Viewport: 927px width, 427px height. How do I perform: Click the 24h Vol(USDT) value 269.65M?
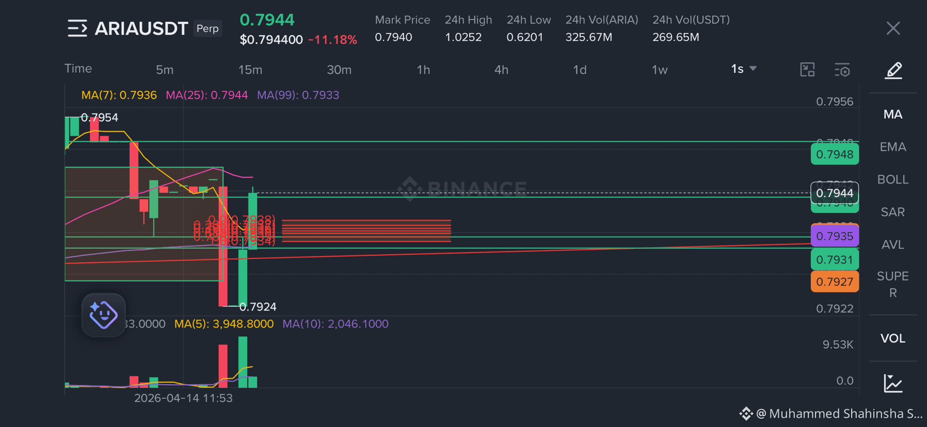pos(676,37)
